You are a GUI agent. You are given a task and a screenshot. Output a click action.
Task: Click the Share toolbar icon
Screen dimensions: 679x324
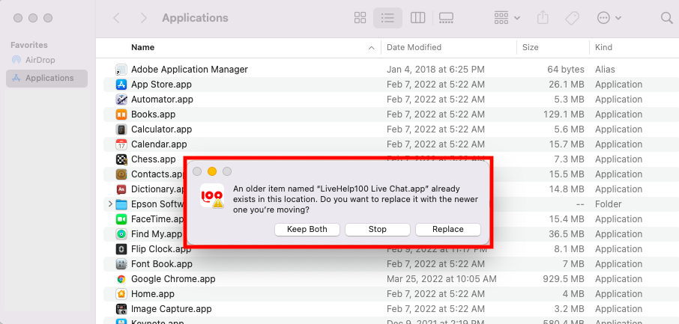(543, 18)
